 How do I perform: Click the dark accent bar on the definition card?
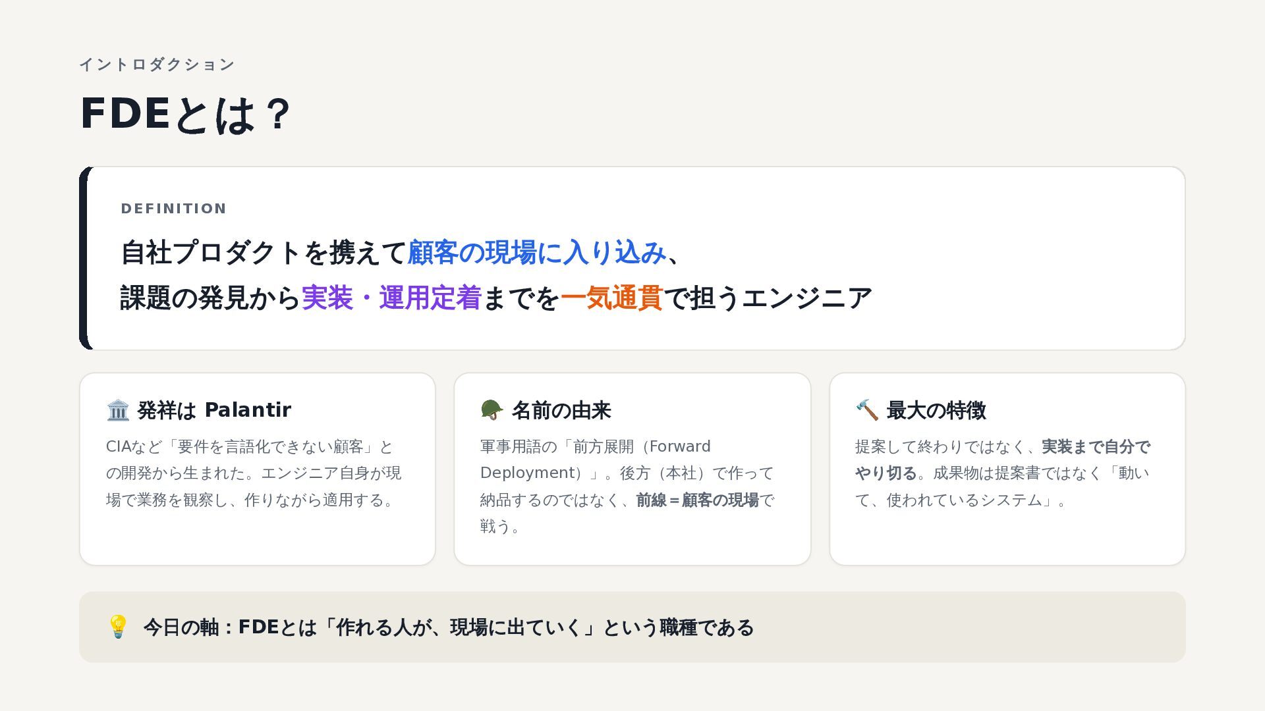coord(84,258)
